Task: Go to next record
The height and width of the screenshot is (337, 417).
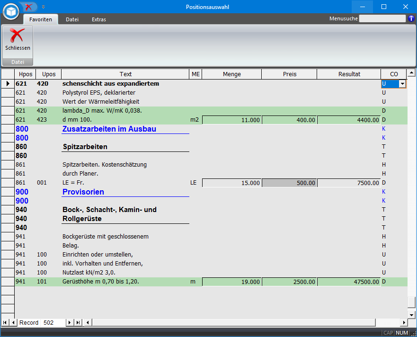Action: [x=70, y=322]
